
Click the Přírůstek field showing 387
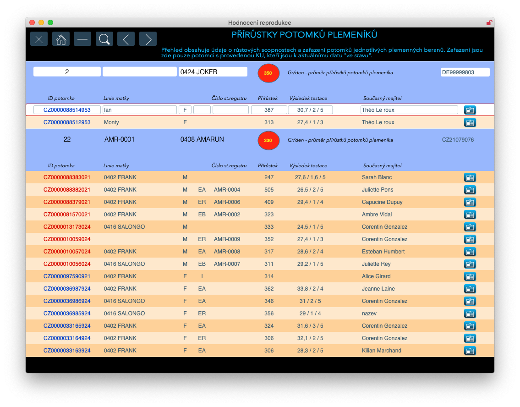(269, 110)
